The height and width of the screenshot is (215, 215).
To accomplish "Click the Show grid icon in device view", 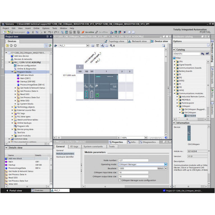I will pos(107,45).
